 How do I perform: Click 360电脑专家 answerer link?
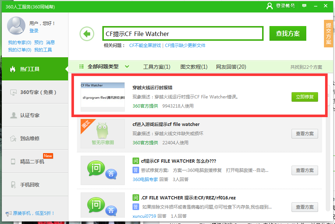(145, 180)
